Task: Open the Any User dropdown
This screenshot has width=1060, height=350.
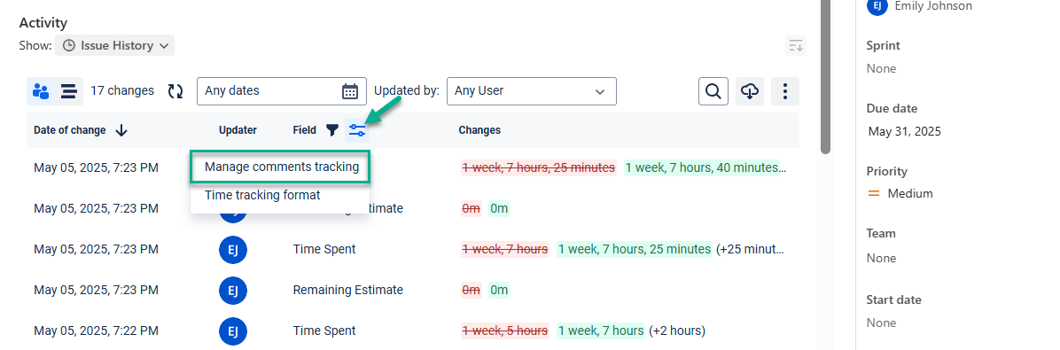Action: pyautogui.click(x=532, y=91)
